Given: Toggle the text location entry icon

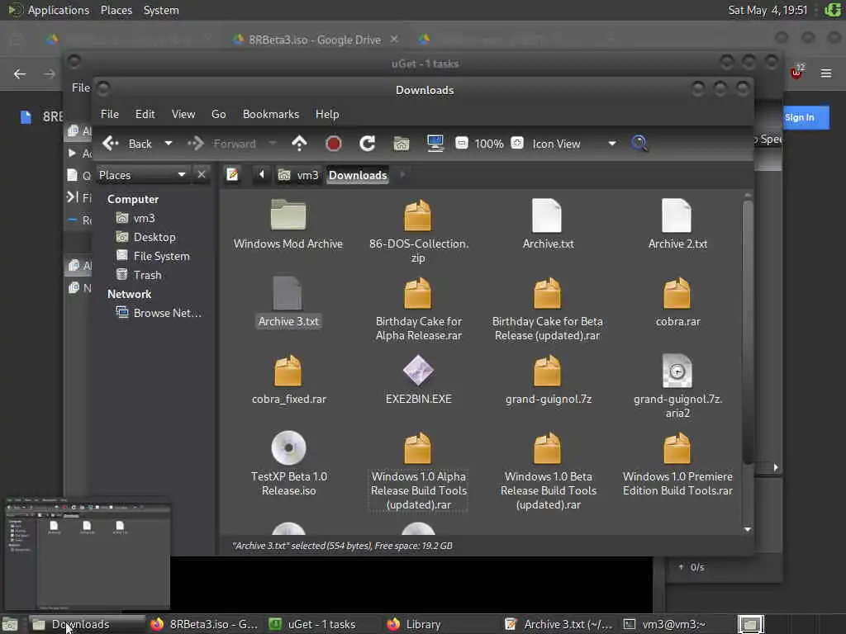Looking at the screenshot, I should (232, 175).
